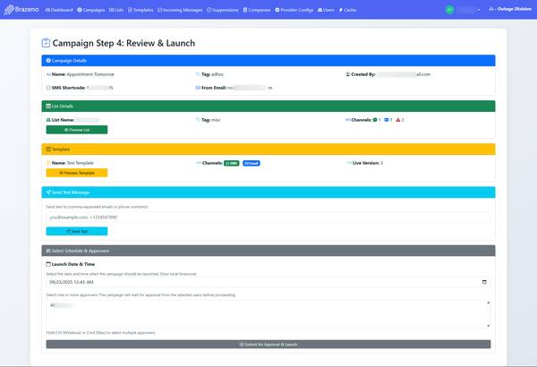The image size is (537, 367).
Task: Click the Email channel badge
Action: click(251, 163)
